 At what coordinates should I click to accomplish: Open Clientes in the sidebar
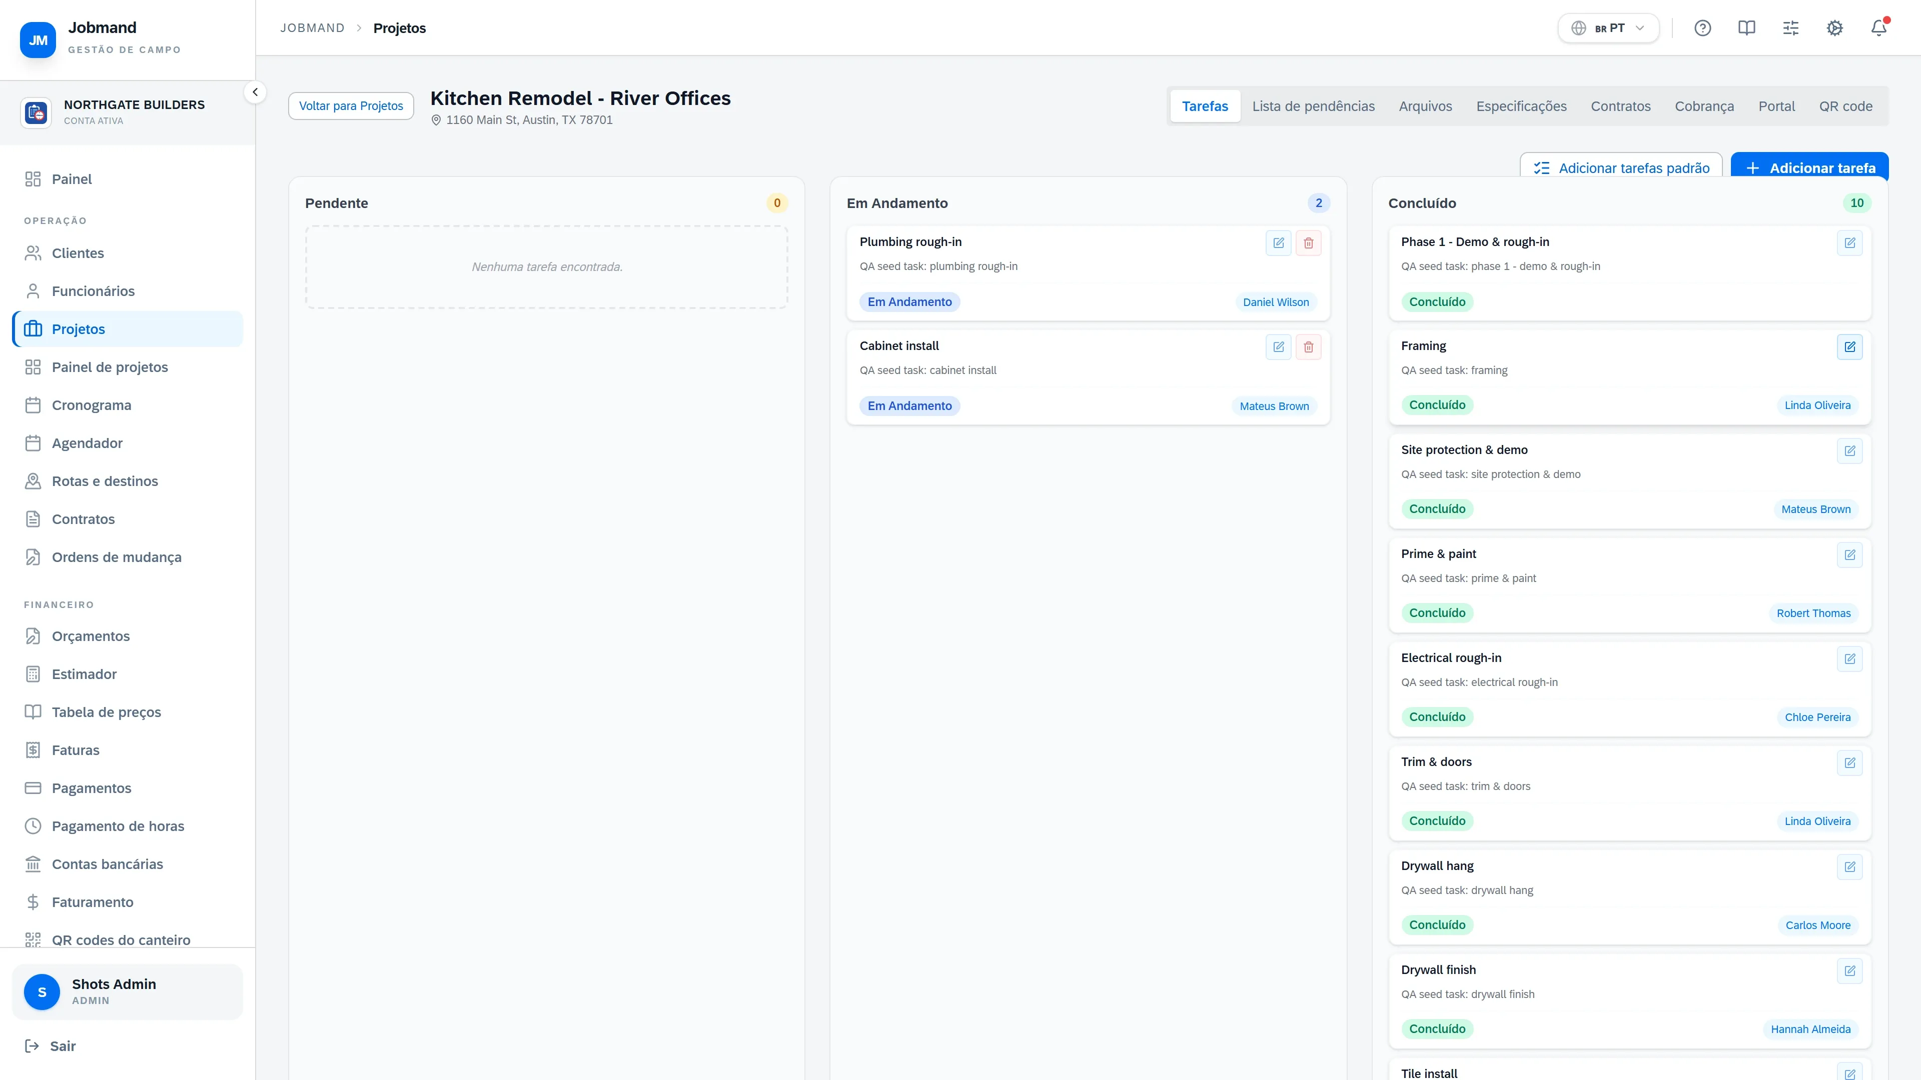[x=128, y=252]
